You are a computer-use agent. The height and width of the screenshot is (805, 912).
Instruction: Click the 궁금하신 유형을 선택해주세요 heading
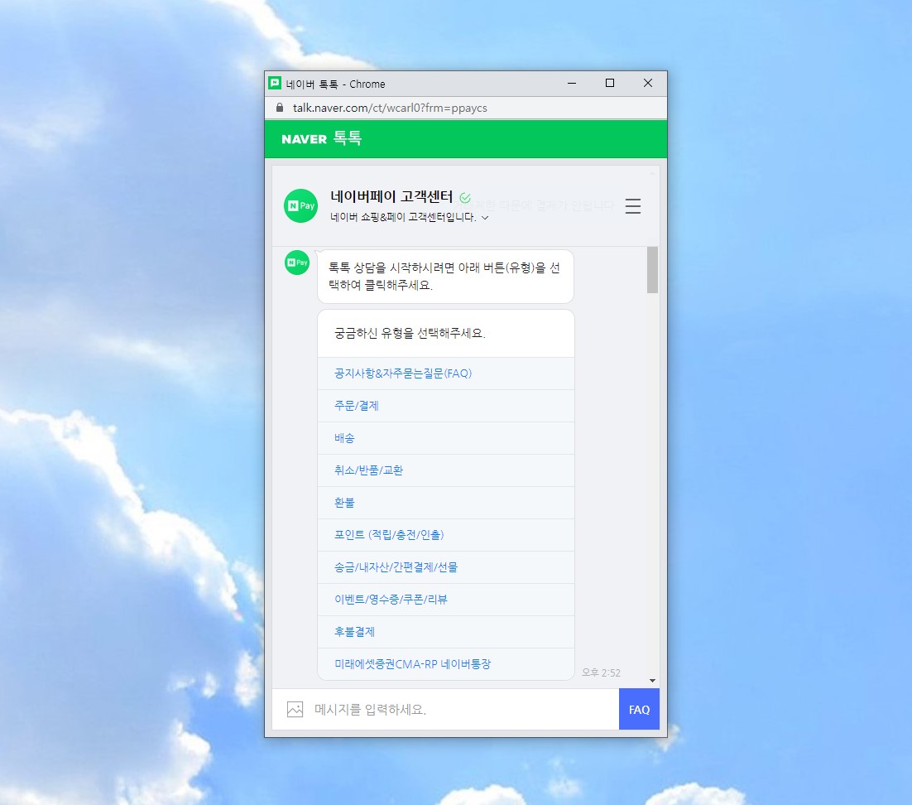(410, 333)
